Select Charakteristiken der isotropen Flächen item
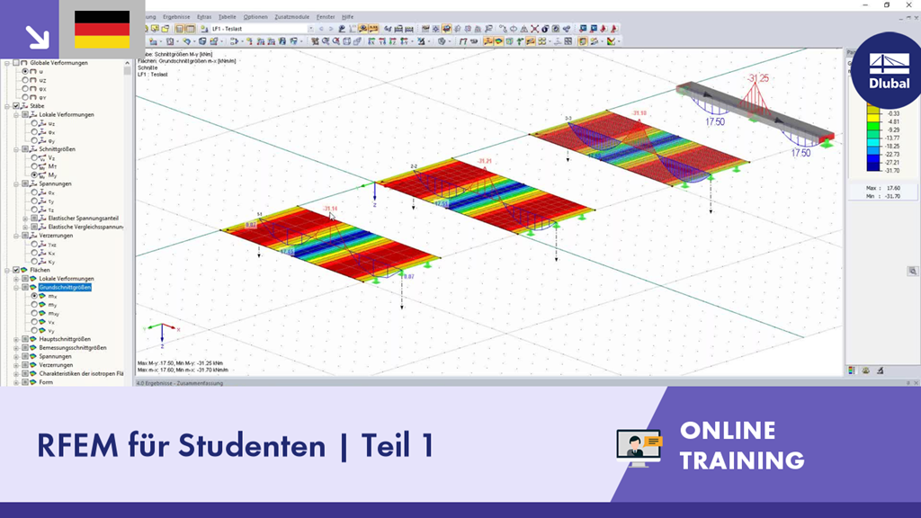 click(x=81, y=373)
